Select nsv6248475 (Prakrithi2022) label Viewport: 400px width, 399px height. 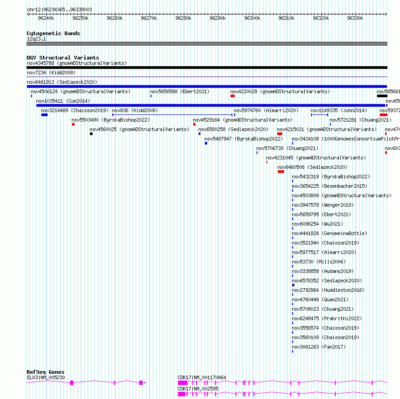[x=327, y=318]
